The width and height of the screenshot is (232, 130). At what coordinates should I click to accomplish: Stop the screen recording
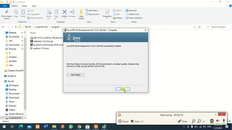[x=137, y=121]
